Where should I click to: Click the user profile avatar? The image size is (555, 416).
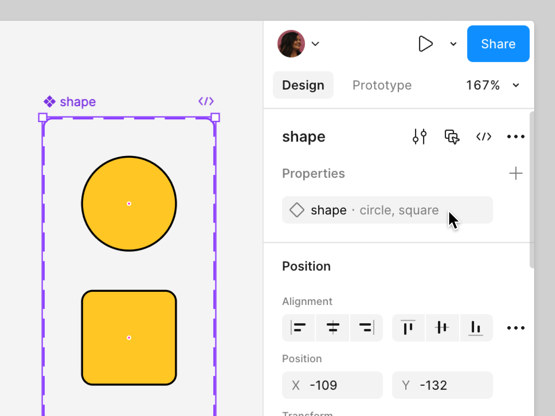click(291, 44)
